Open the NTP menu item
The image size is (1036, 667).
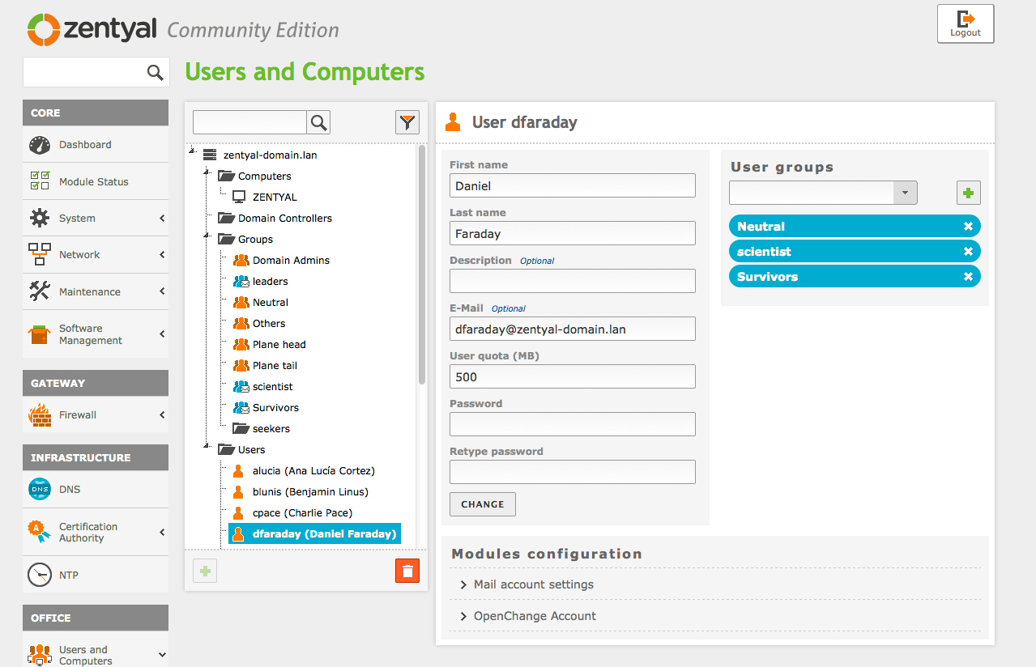[96, 575]
